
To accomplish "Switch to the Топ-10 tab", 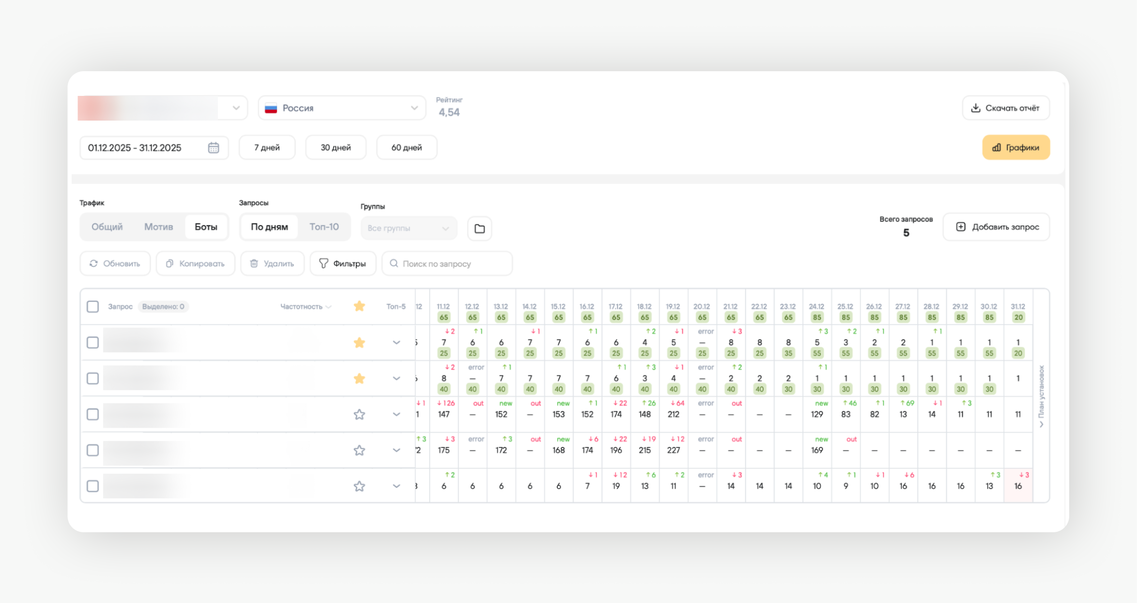I will click(x=324, y=227).
